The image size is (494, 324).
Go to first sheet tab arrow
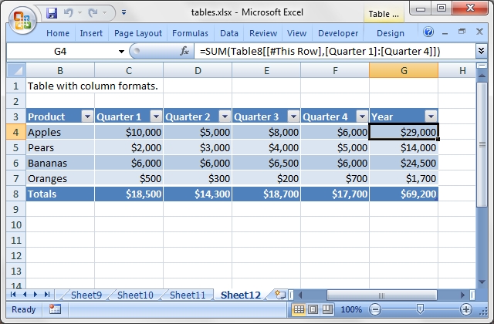pyautogui.click(x=13, y=295)
